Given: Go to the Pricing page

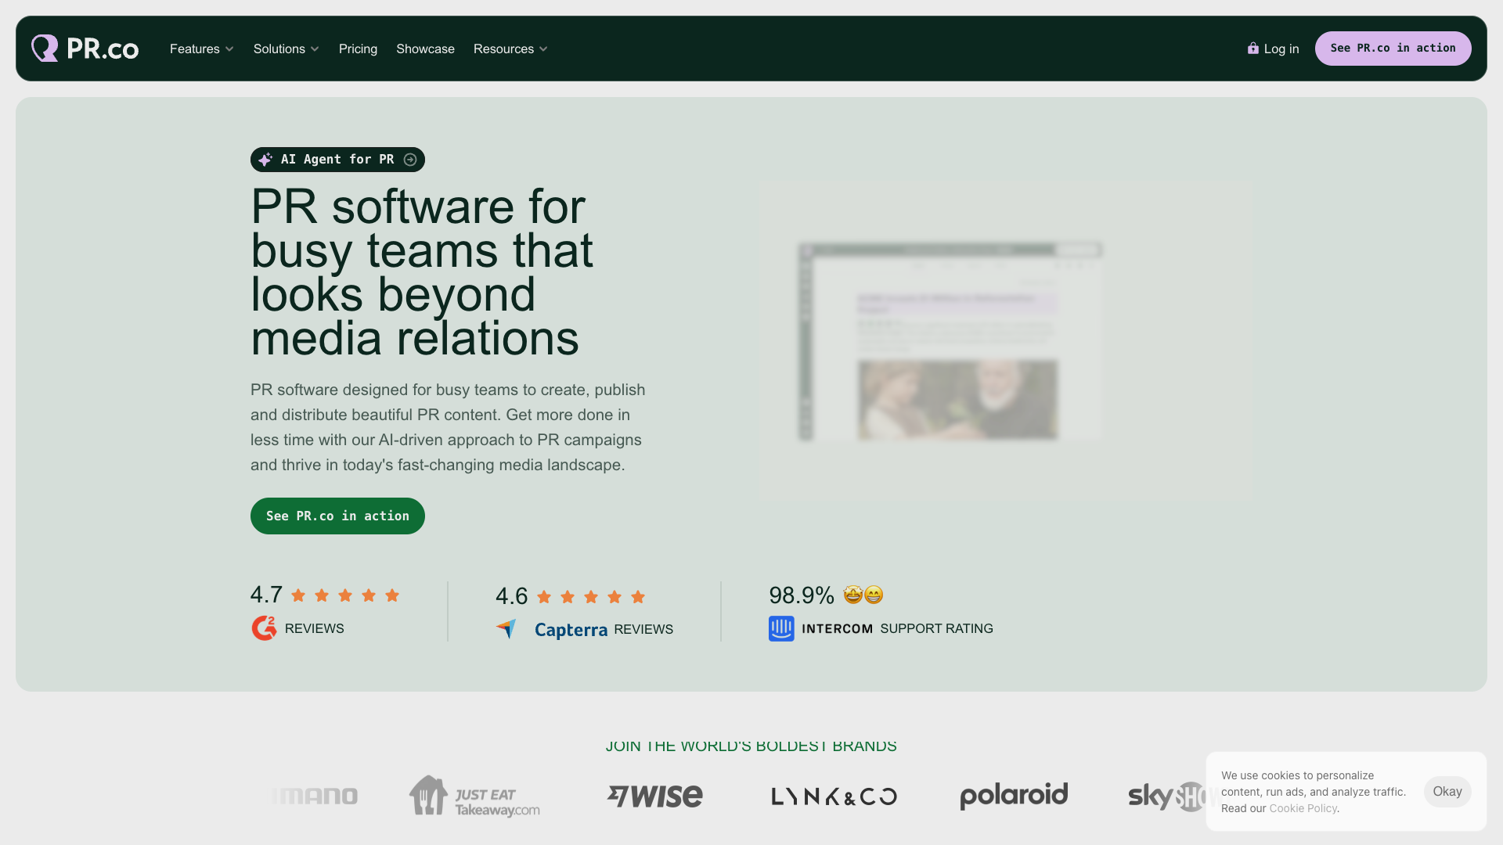Looking at the screenshot, I should 358,49.
